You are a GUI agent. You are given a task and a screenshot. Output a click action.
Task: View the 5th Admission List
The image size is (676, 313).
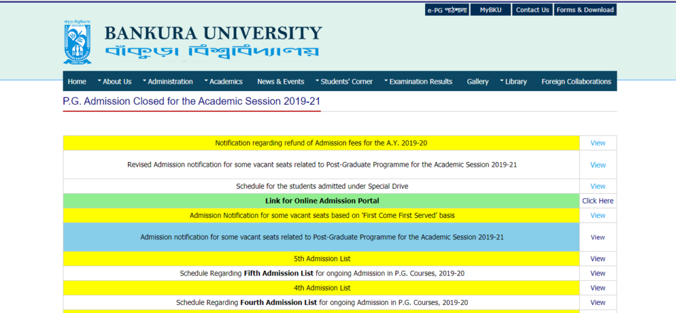coord(597,259)
